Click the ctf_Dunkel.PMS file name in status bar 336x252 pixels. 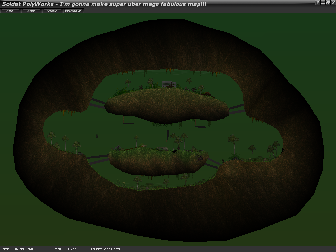[19, 249]
